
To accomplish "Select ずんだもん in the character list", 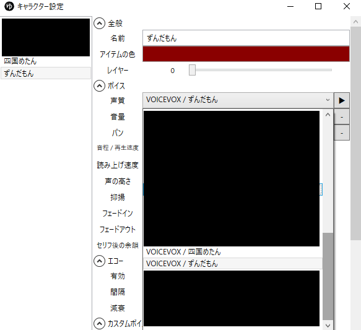I will 46,74.
